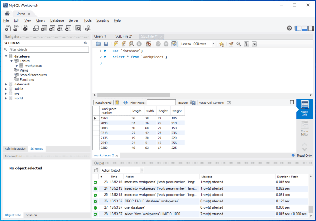
Task: Click the Filter Rows input field
Action: [x=161, y=102]
